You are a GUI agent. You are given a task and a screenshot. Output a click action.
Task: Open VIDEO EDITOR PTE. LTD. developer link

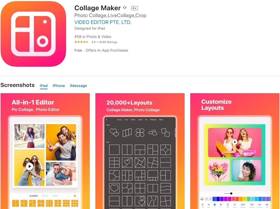pyautogui.click(x=103, y=22)
